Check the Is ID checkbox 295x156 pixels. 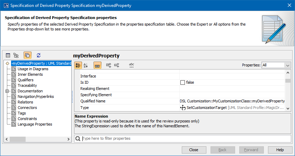(x=182, y=82)
